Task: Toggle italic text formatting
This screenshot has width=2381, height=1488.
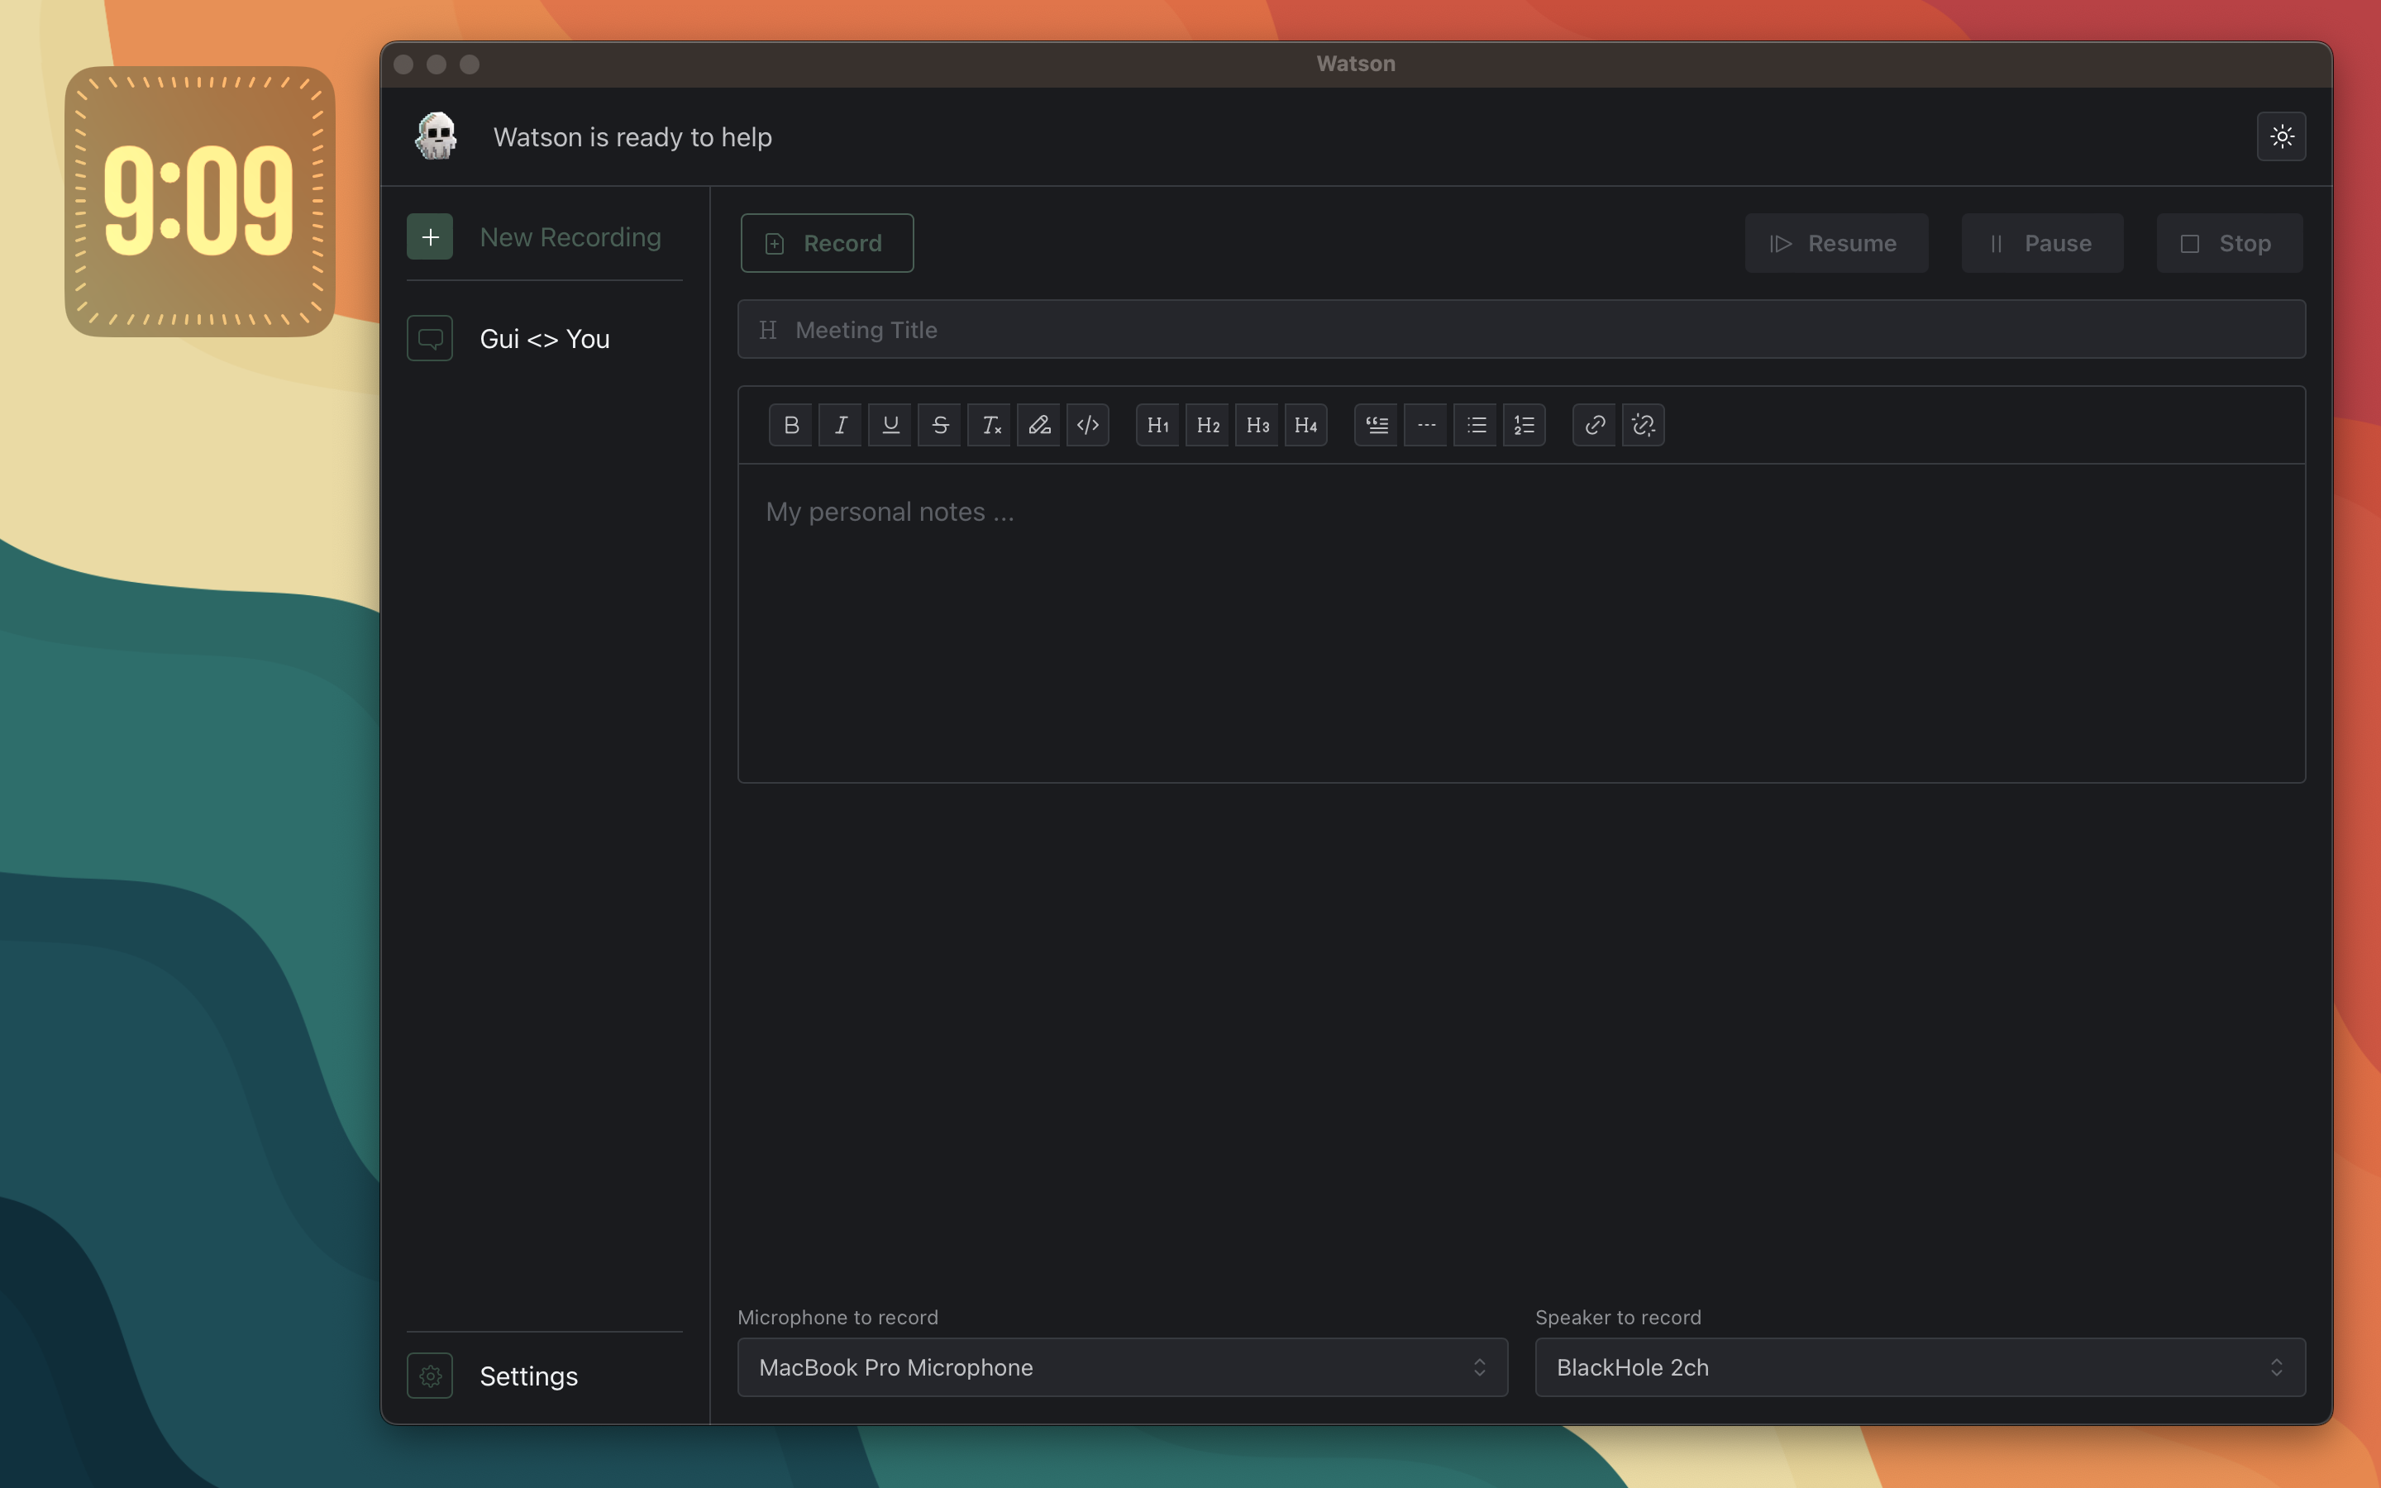Action: (x=840, y=425)
